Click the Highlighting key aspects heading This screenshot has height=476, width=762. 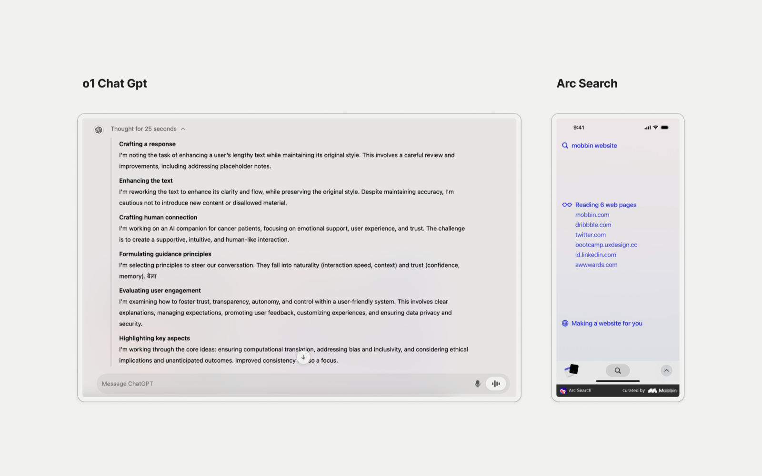154,338
